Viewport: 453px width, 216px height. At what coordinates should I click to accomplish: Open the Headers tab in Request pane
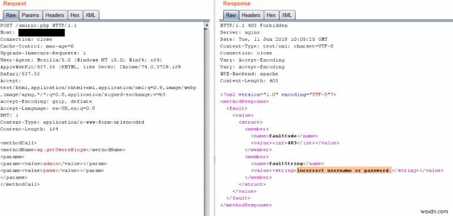click(x=54, y=15)
